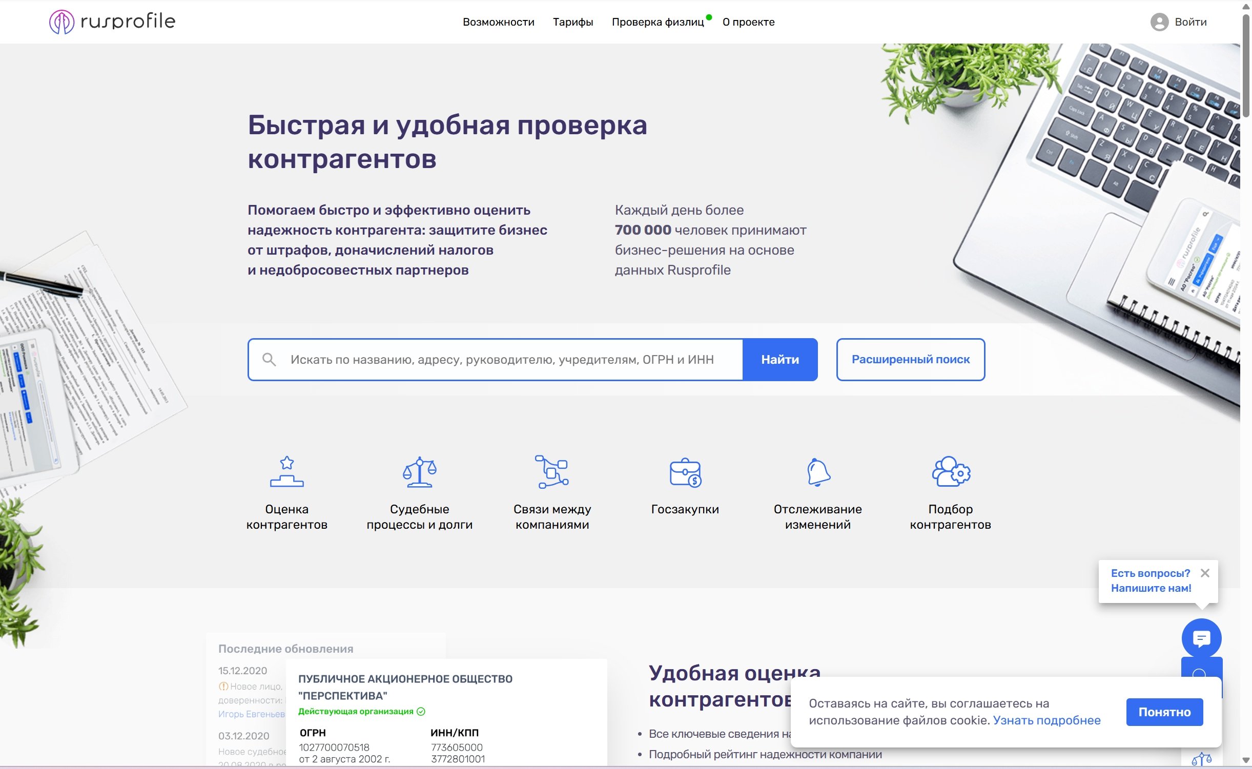1252x769 pixels.
Task: Click the Отслеживание изменений bell icon
Action: tap(818, 471)
